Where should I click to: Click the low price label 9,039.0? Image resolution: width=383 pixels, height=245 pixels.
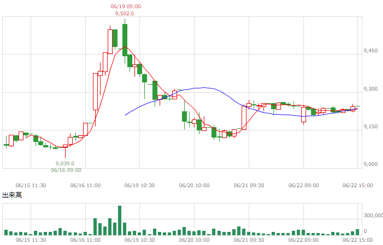click(x=65, y=164)
